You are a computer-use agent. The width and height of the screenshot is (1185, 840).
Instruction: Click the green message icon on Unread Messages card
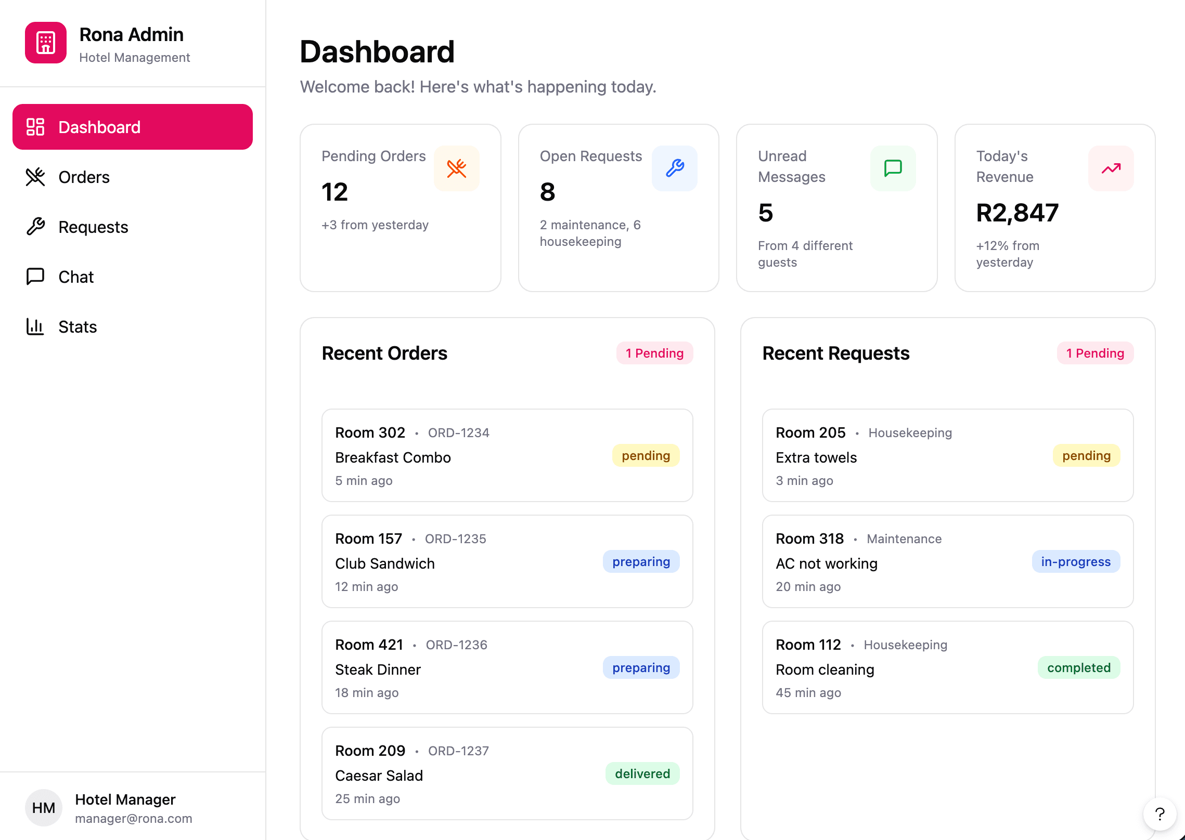[x=893, y=168]
